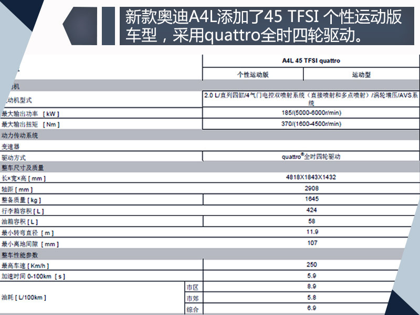Click the '行李箱容积 [L]' row label

pos(23,211)
